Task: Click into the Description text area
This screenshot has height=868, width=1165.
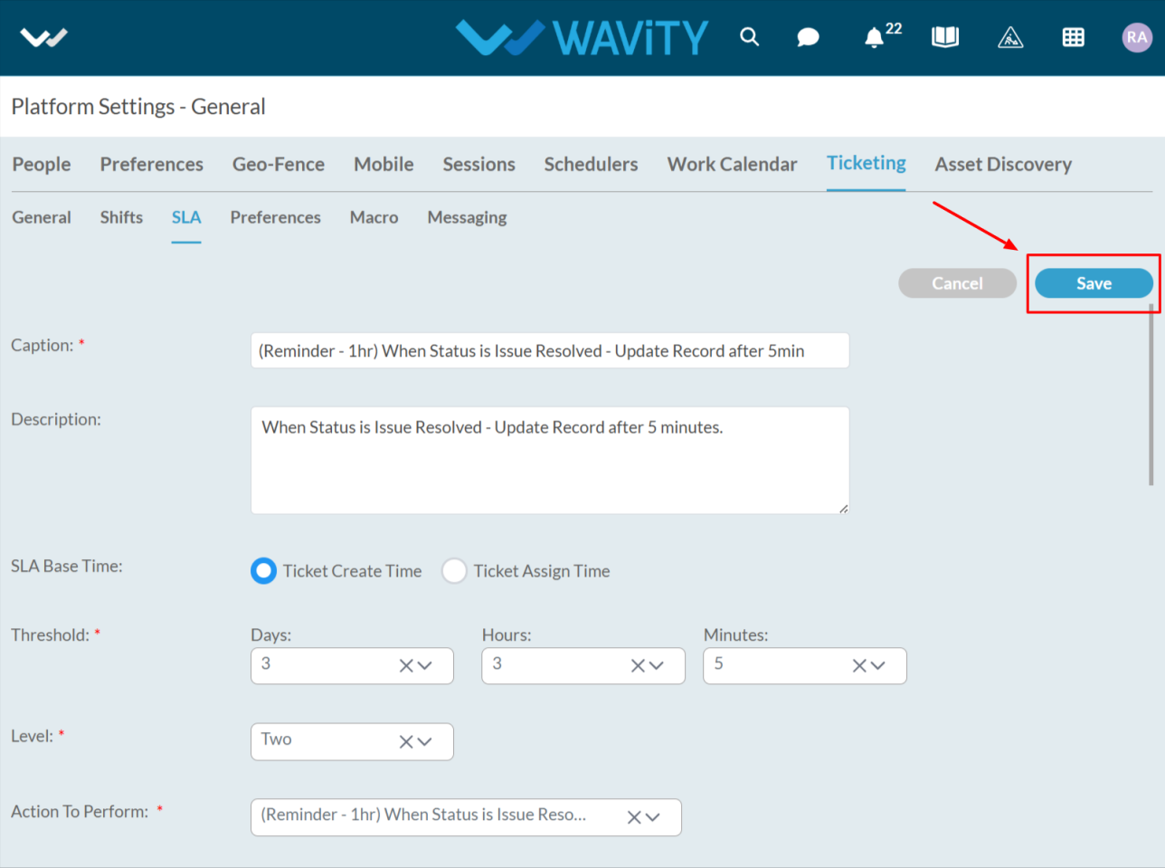Action: (550, 460)
